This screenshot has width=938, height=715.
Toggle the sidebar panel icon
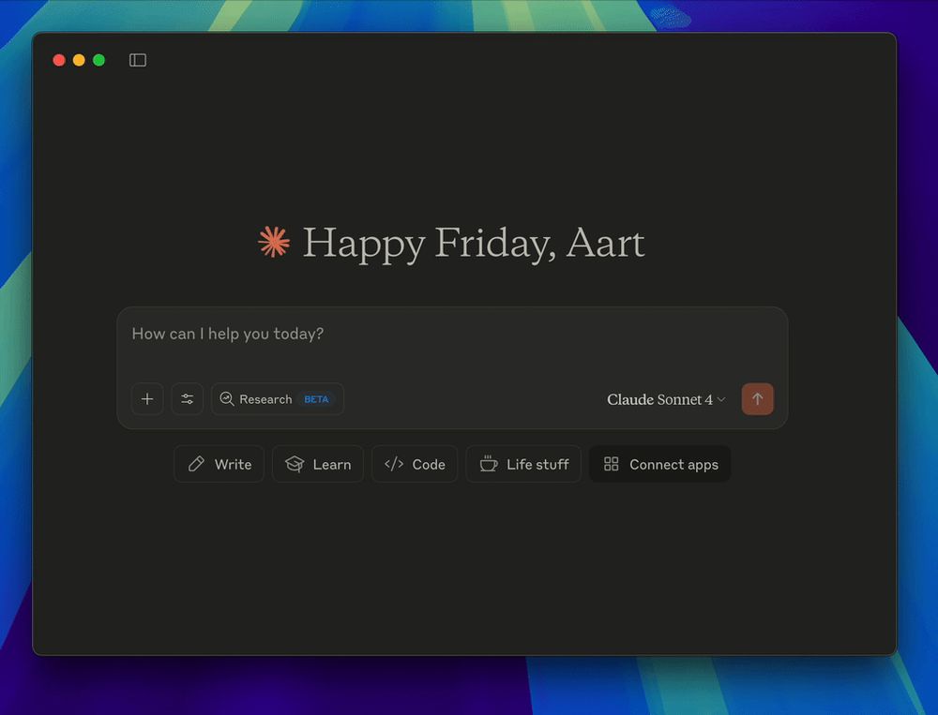138,60
